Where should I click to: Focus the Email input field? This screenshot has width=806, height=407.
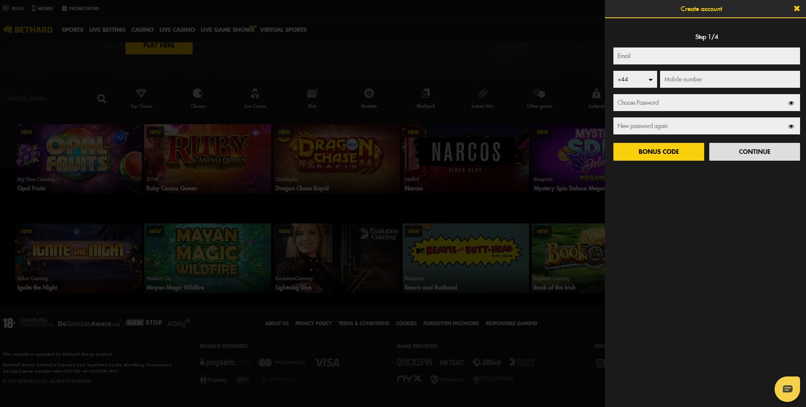(707, 56)
